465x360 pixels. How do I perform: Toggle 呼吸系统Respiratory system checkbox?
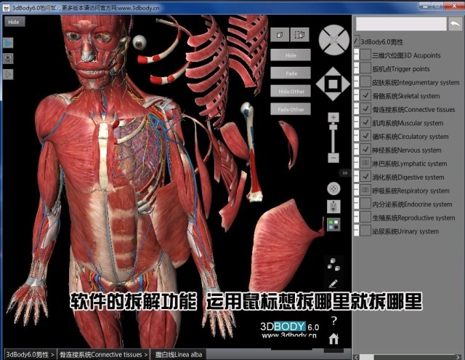(365, 191)
